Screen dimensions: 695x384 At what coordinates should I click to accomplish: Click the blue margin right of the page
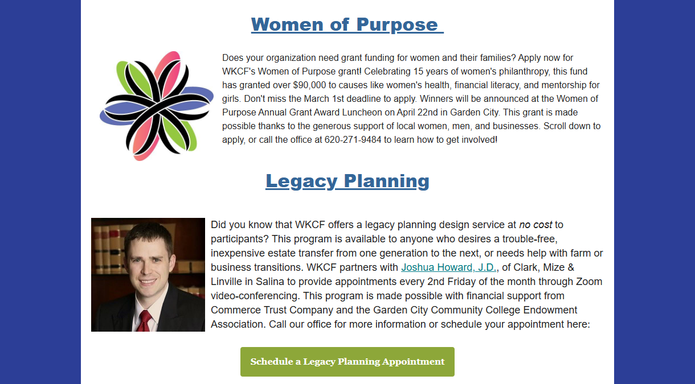pyautogui.click(x=655, y=192)
